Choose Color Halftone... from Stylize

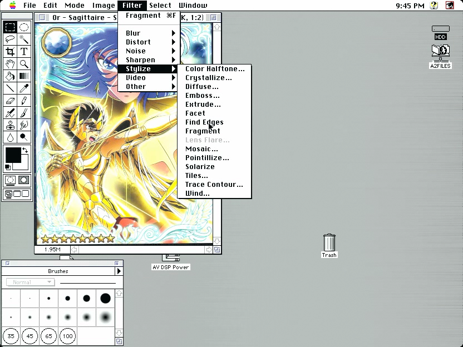point(215,69)
